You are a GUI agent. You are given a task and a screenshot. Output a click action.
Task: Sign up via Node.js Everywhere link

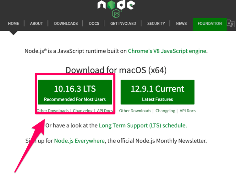click(x=79, y=141)
